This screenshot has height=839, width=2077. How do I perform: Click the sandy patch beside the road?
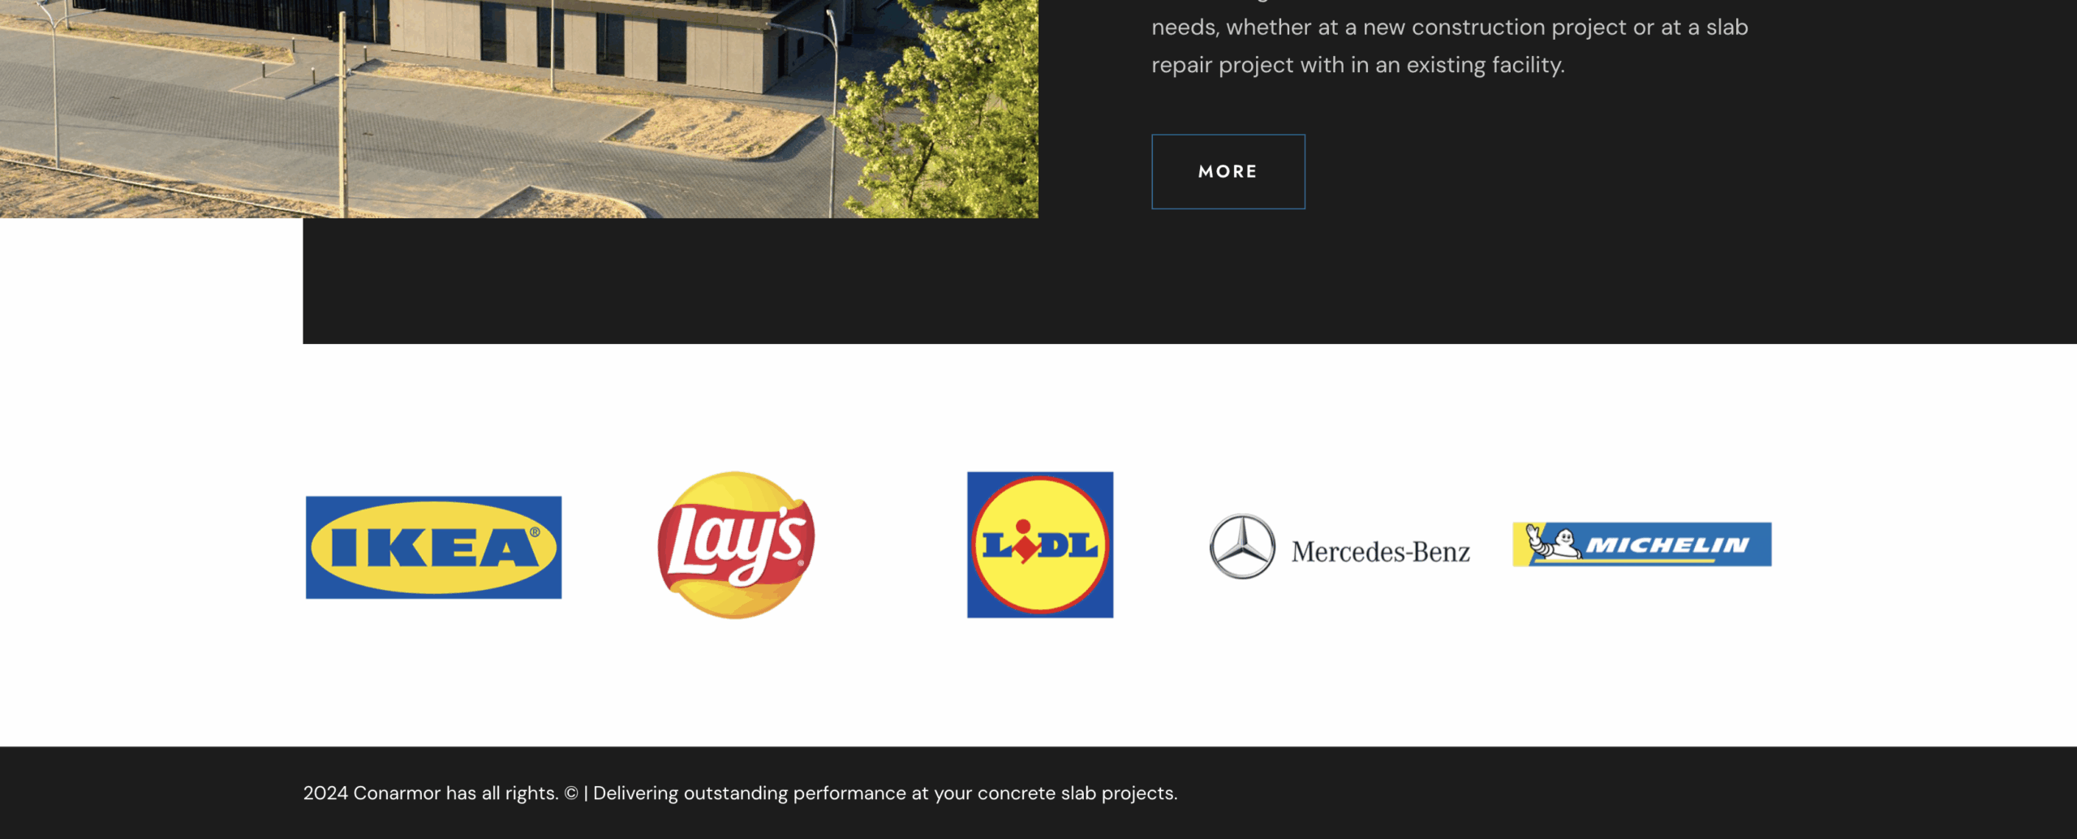714,130
